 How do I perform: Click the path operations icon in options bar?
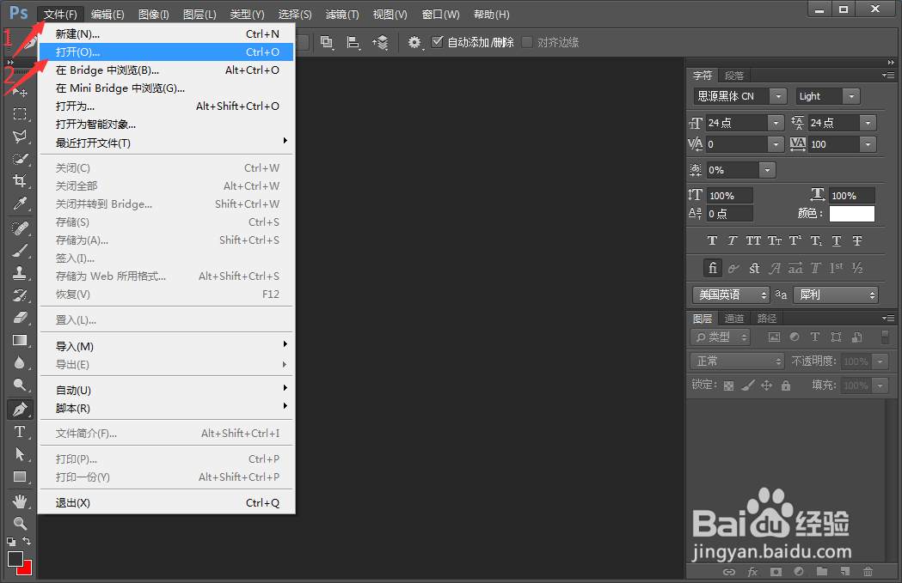[327, 42]
